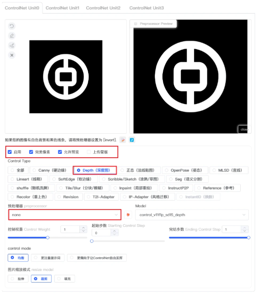258x293 pixels.
Task: Select the T2I-Adapter control type
Action: click(101, 197)
